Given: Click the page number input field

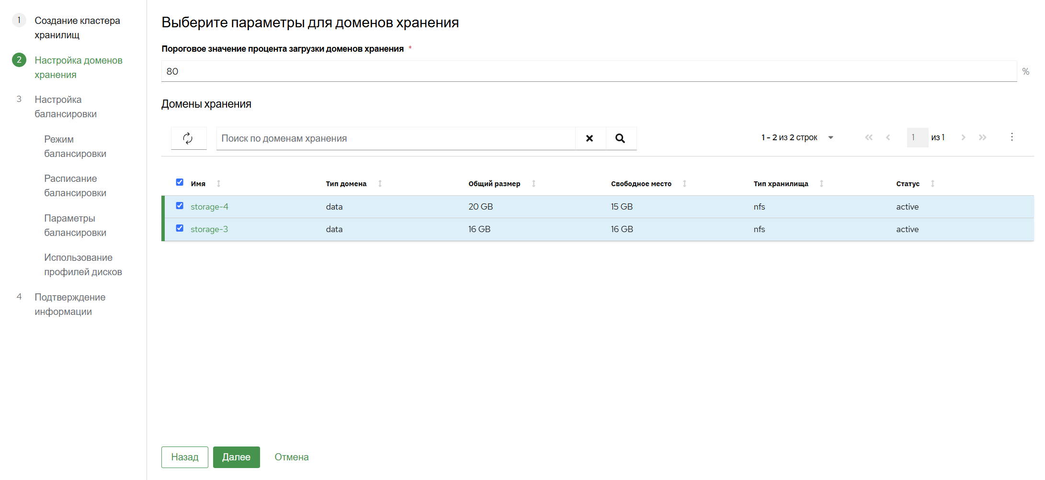Looking at the screenshot, I should tap(918, 137).
